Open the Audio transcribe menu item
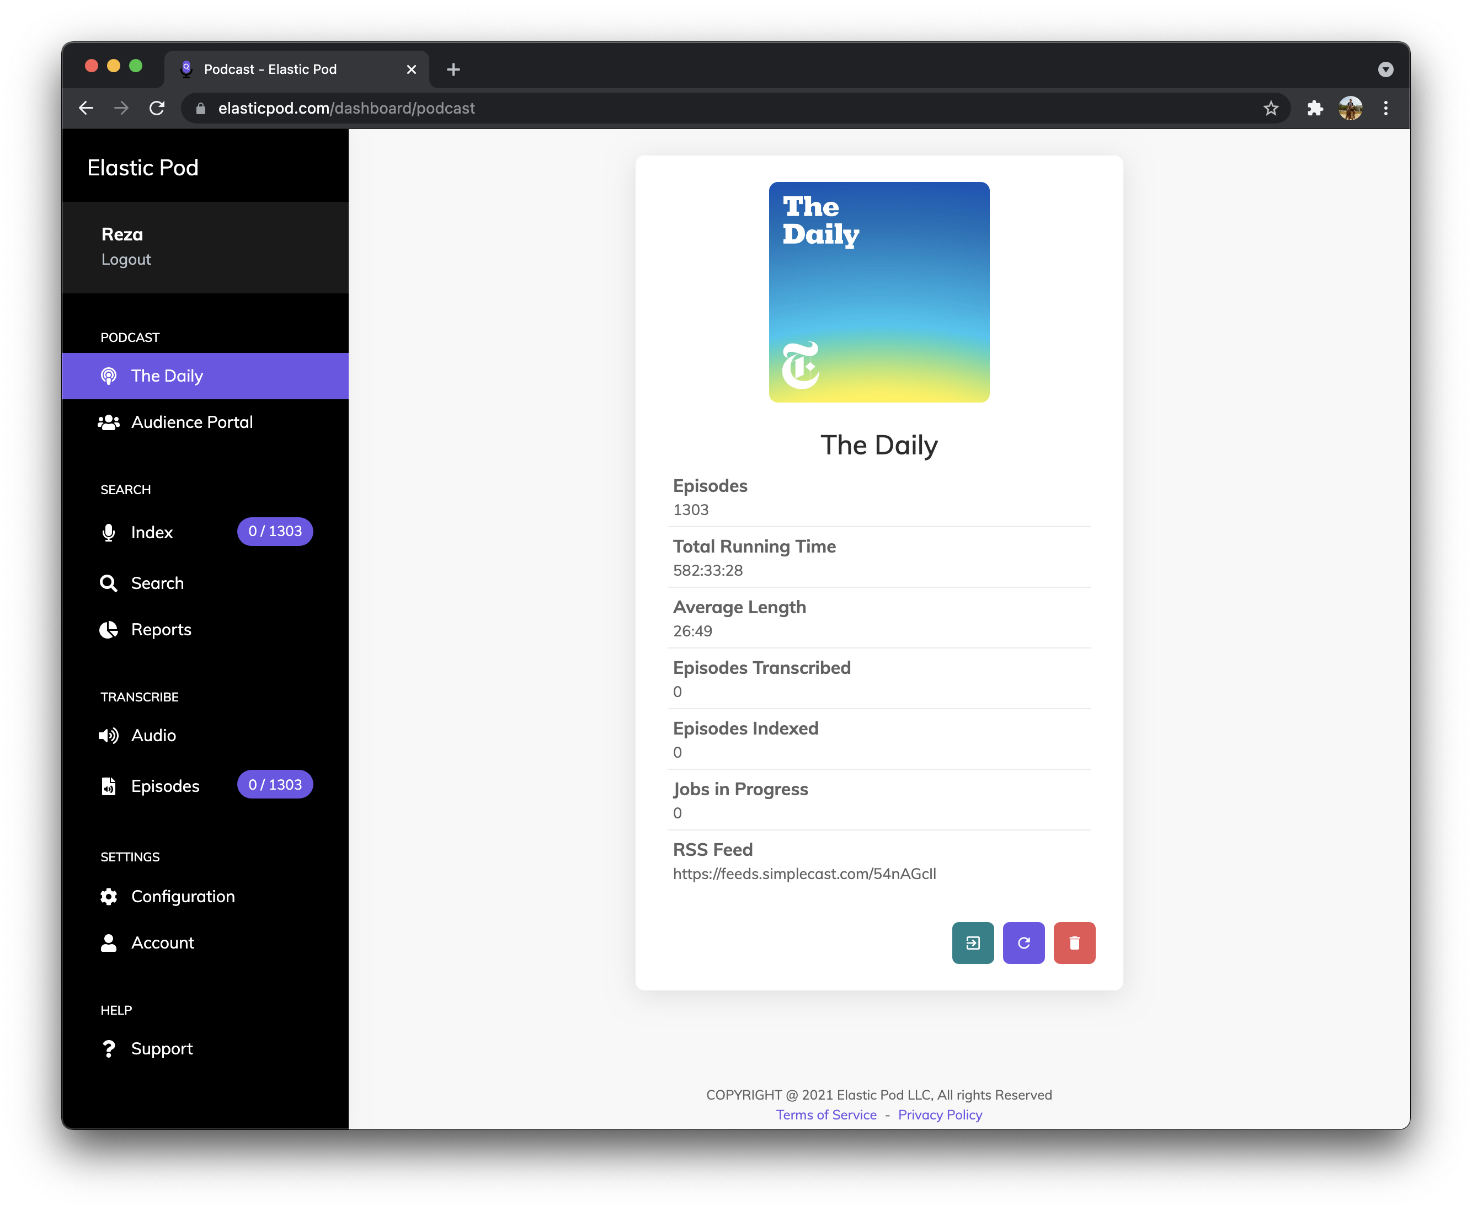The image size is (1472, 1211). [205, 735]
